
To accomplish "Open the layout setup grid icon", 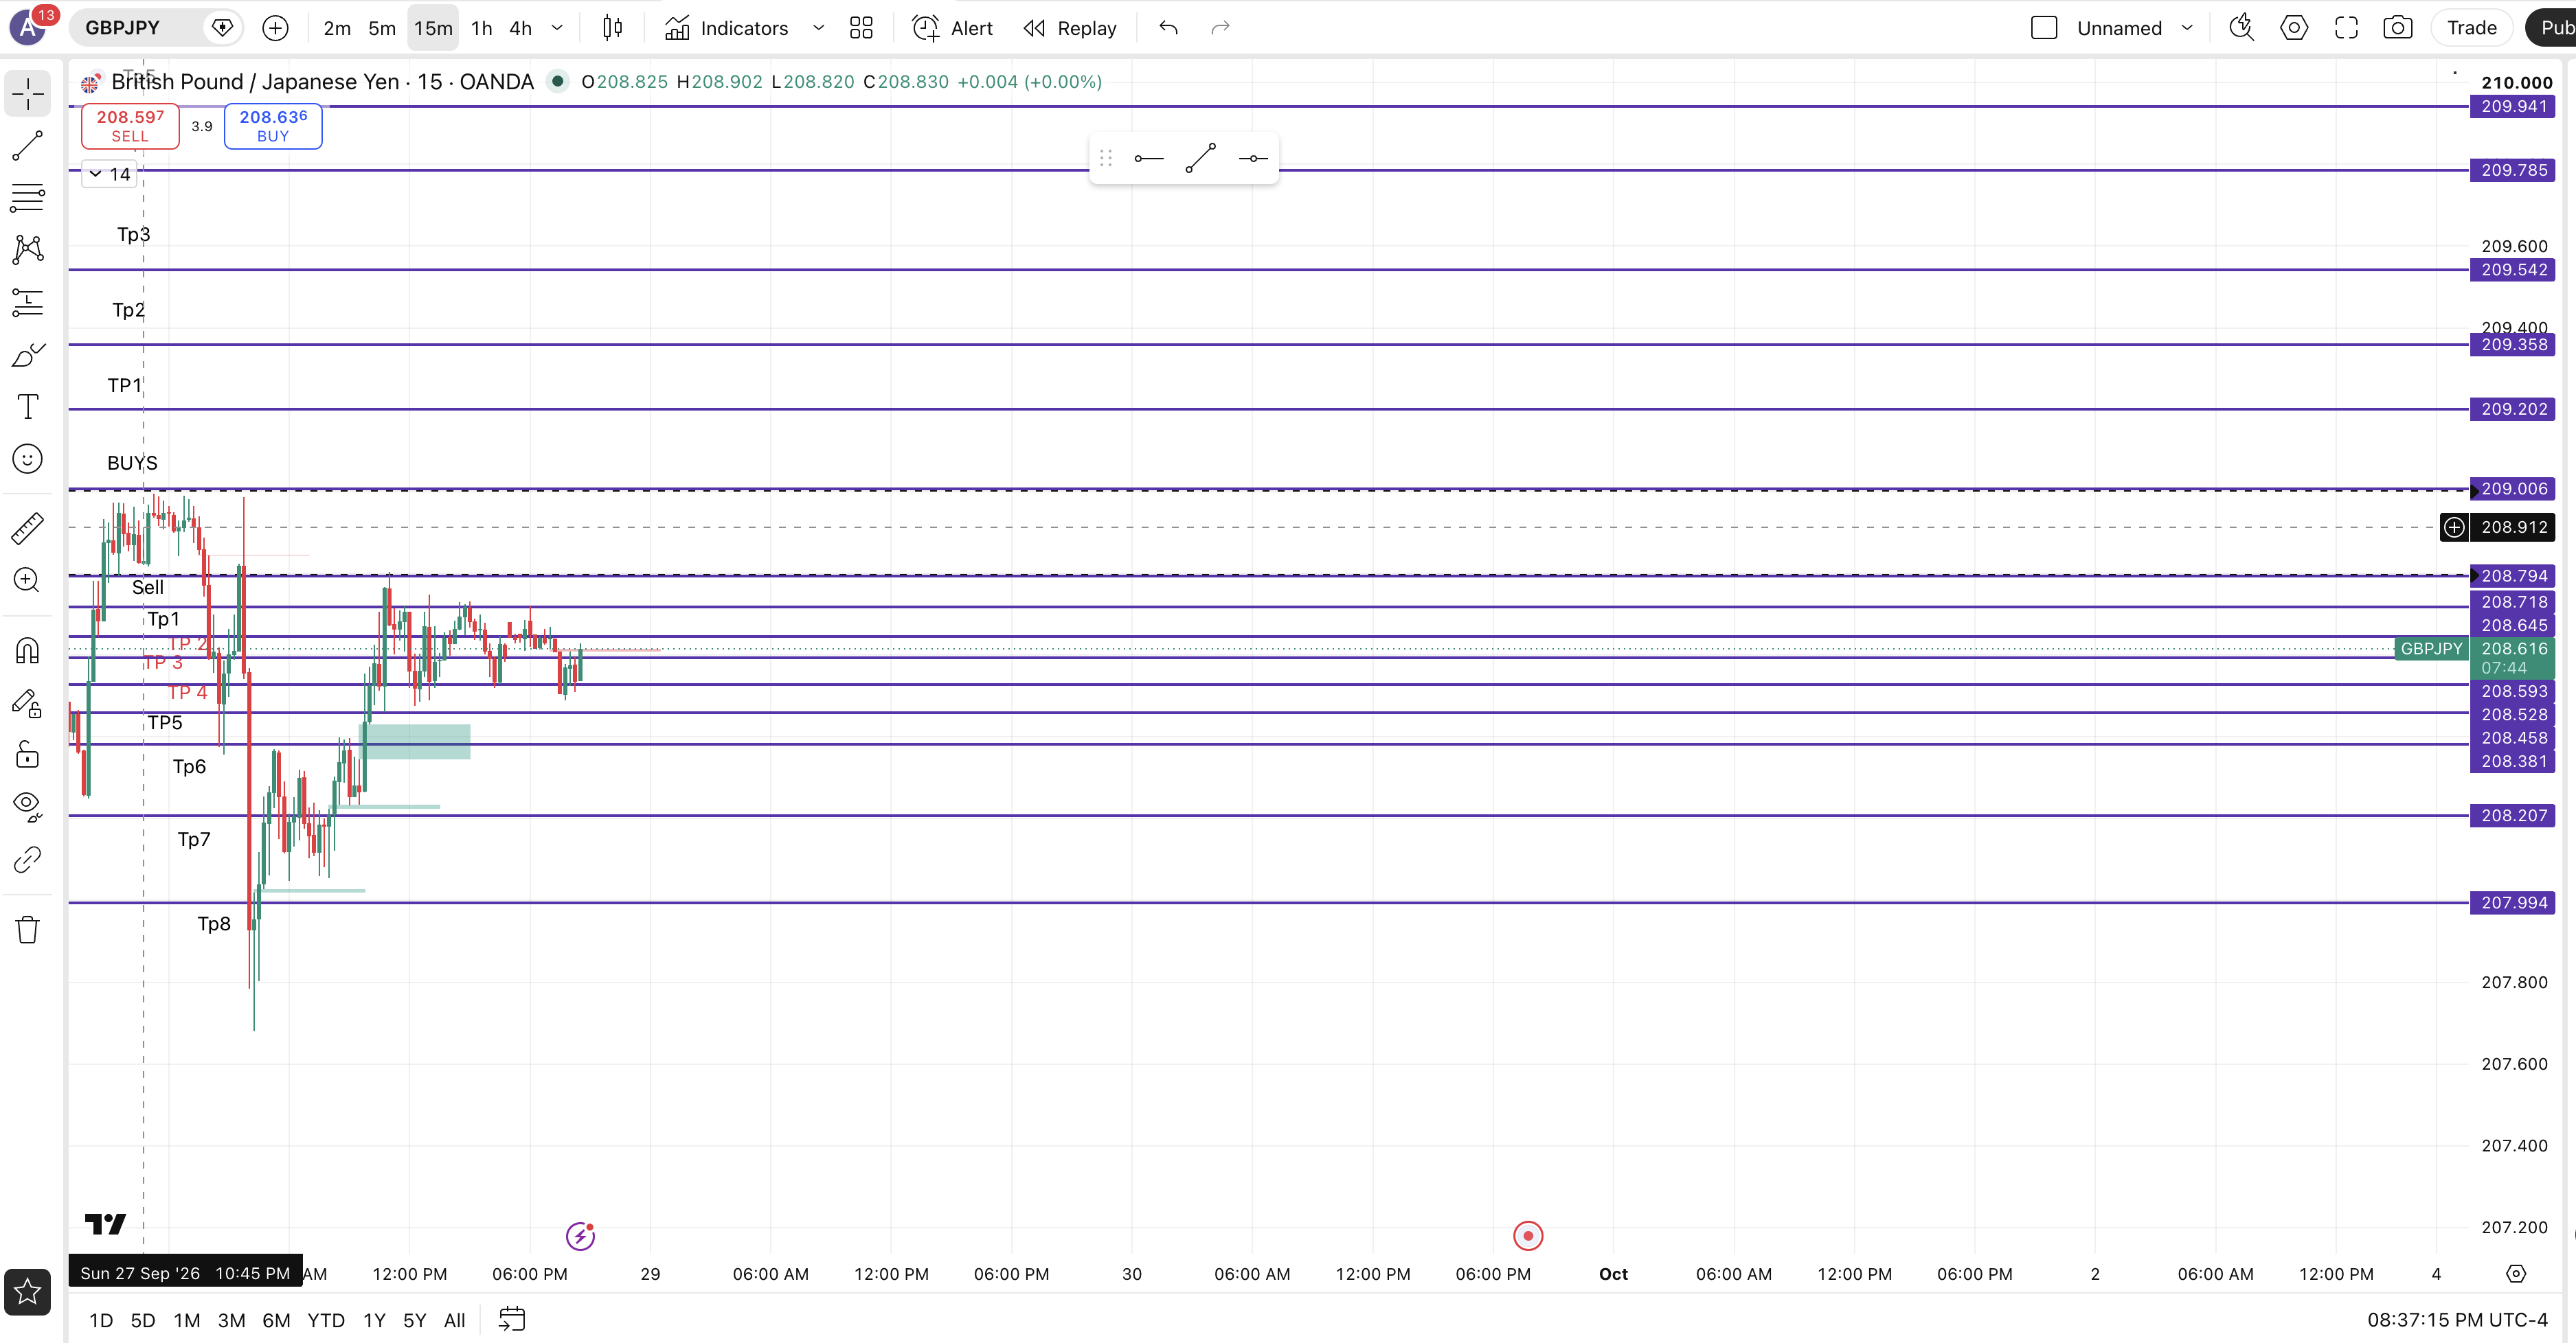I will tap(861, 28).
